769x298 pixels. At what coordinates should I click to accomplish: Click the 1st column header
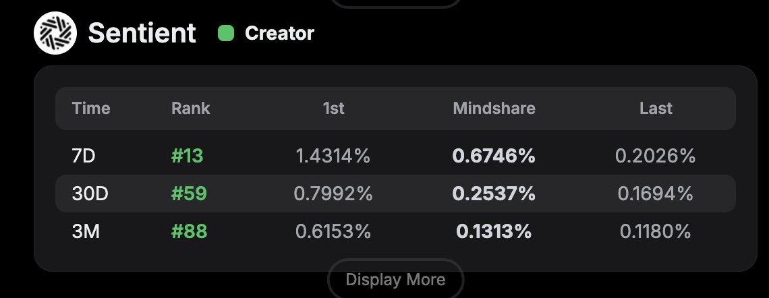click(333, 108)
